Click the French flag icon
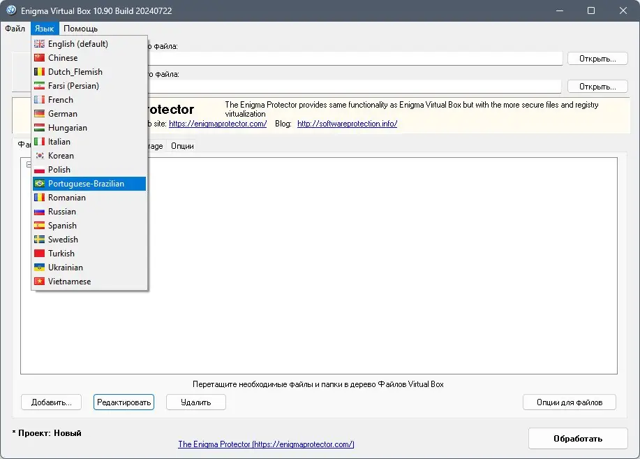640x459 pixels. tap(40, 100)
